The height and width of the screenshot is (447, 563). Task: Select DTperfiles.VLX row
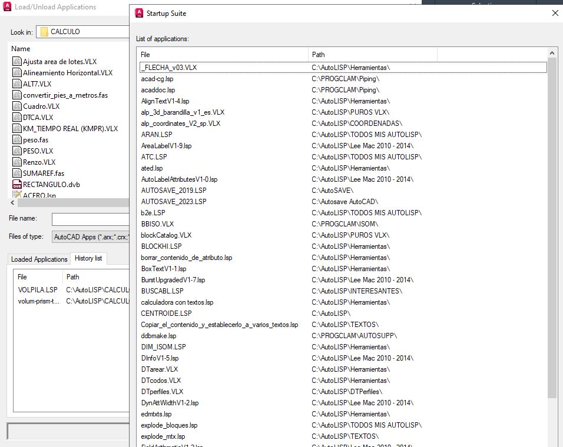343,392
